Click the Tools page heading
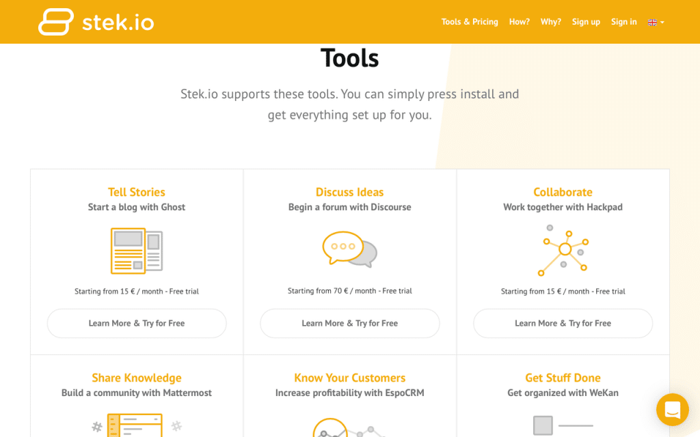This screenshot has width=700, height=437. coord(349,58)
